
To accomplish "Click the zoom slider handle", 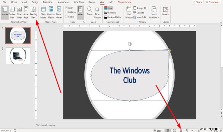I will click(199, 131).
